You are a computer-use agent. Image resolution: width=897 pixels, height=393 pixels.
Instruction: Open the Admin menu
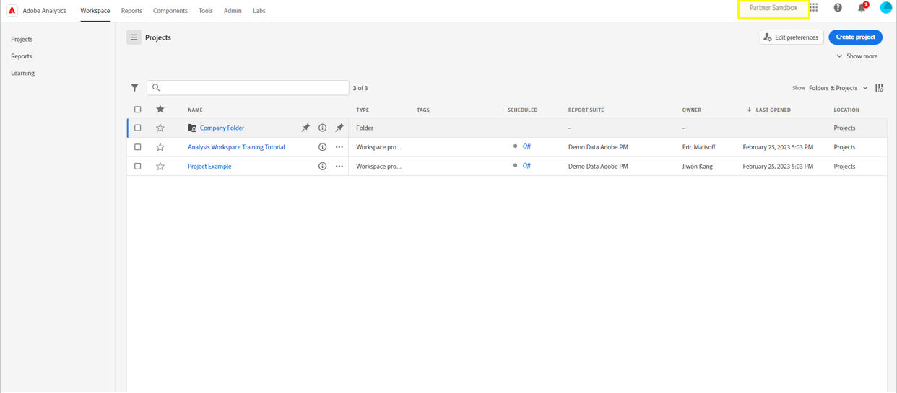(233, 11)
